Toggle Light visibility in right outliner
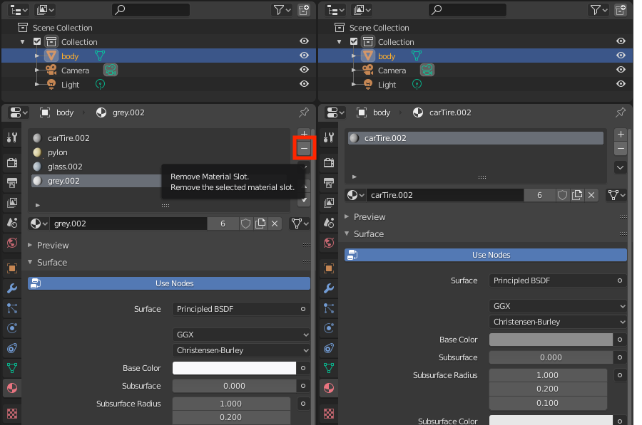642x425 pixels. click(x=621, y=84)
